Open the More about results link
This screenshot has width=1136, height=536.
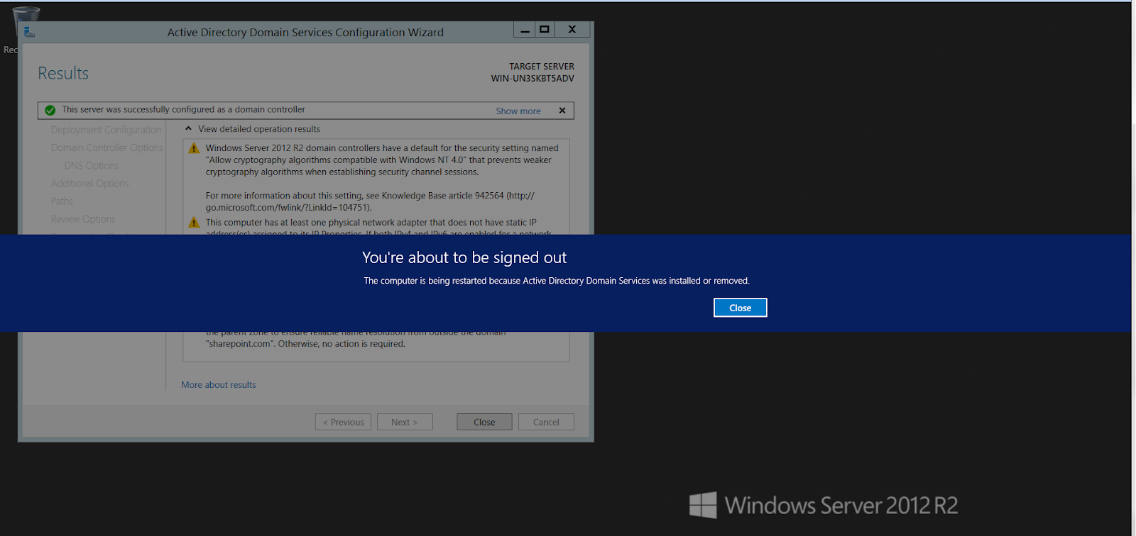pos(219,384)
